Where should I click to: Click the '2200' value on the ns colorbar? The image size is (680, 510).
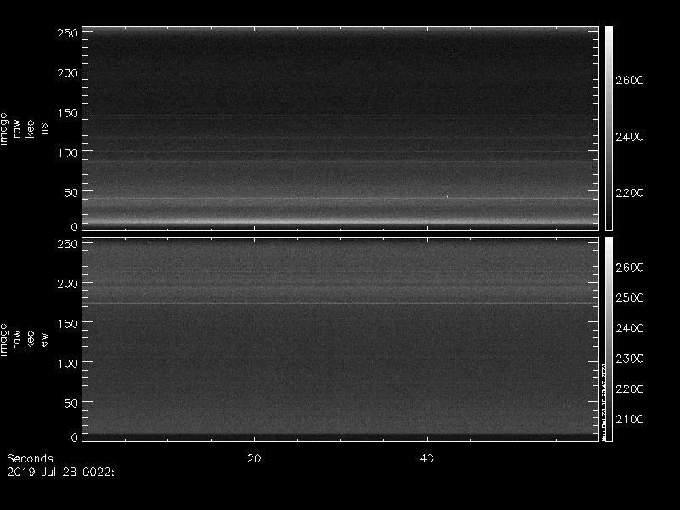click(x=630, y=193)
